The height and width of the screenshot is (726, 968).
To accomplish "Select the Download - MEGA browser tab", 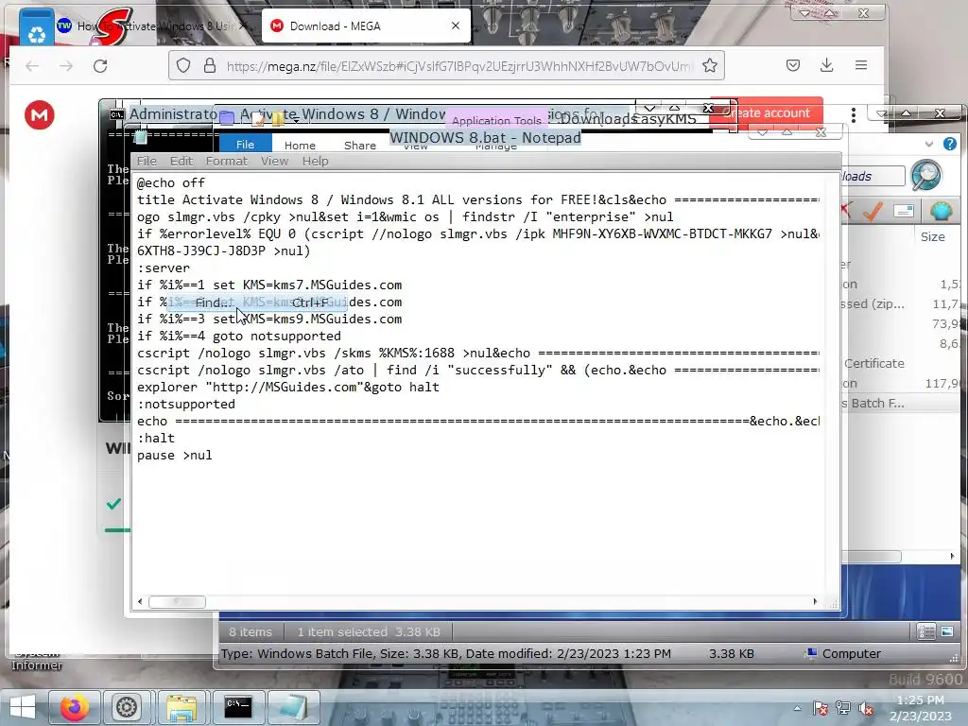I will (366, 26).
